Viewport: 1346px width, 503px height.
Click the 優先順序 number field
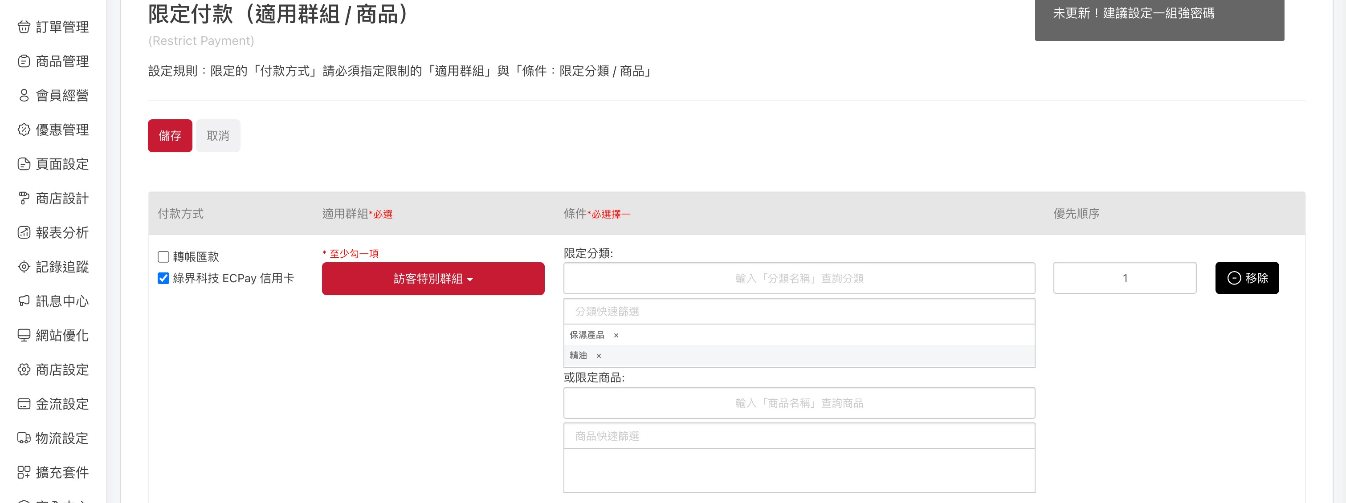[1124, 278]
